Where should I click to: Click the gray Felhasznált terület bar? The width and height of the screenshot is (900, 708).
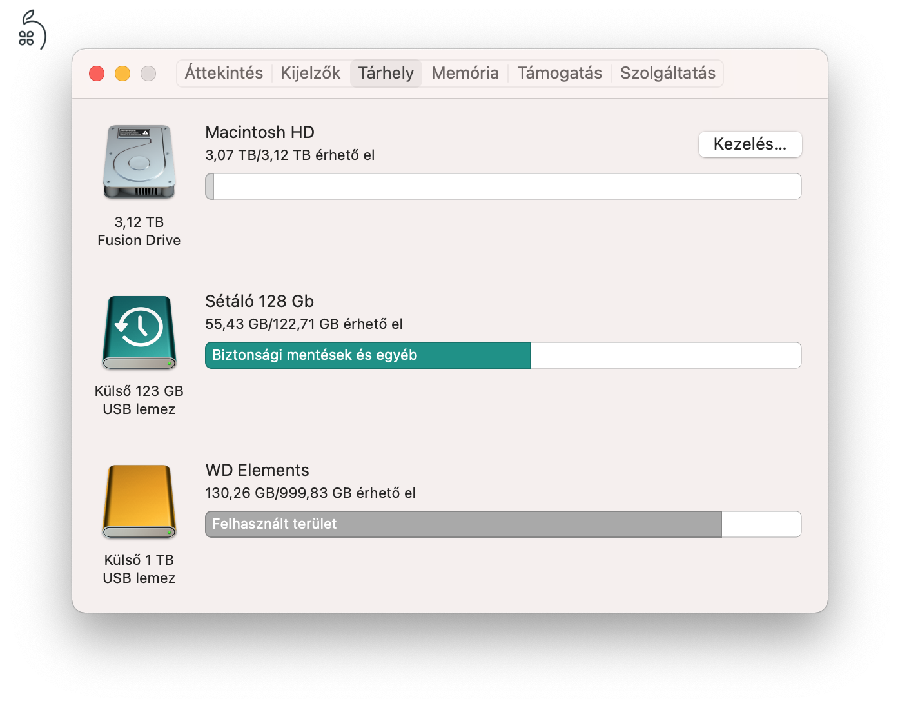pyautogui.click(x=464, y=524)
